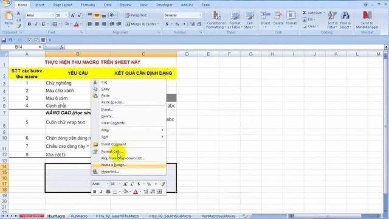
Task: Click mini toolbar Font Color letter A
Action: (136, 192)
